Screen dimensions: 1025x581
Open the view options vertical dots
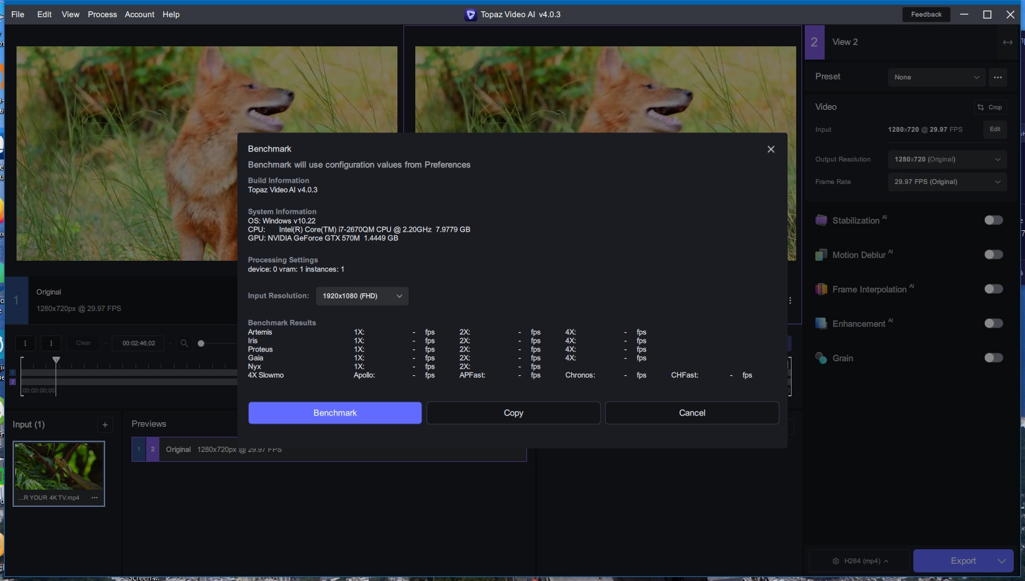[x=790, y=300]
